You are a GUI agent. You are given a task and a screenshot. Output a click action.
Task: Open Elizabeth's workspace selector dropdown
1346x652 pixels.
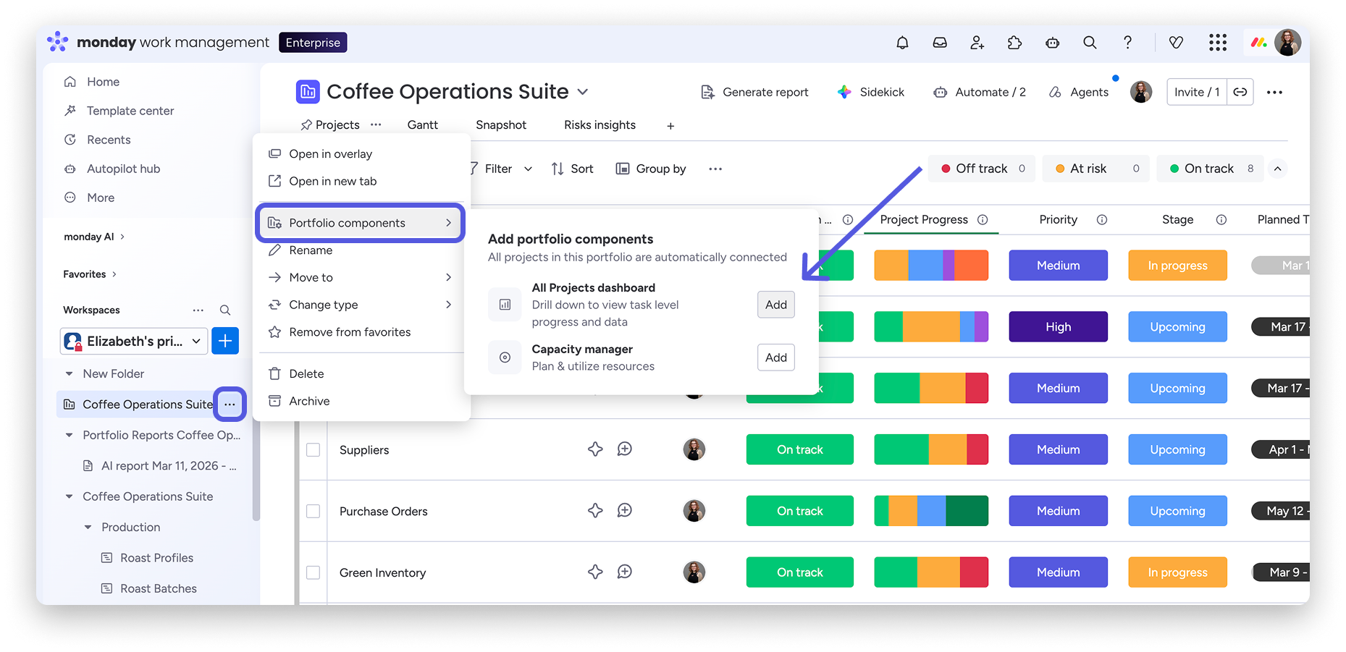[134, 341]
